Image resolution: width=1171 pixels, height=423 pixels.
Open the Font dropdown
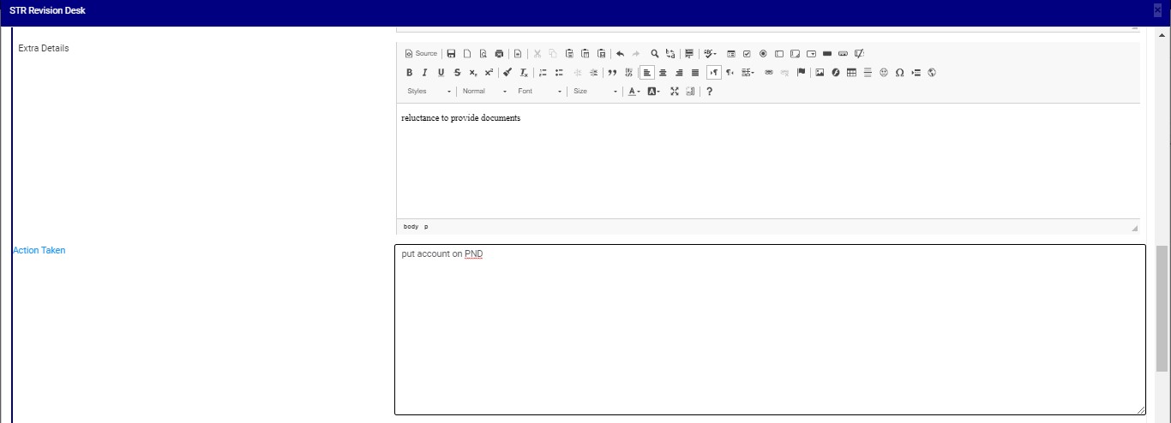[539, 92]
